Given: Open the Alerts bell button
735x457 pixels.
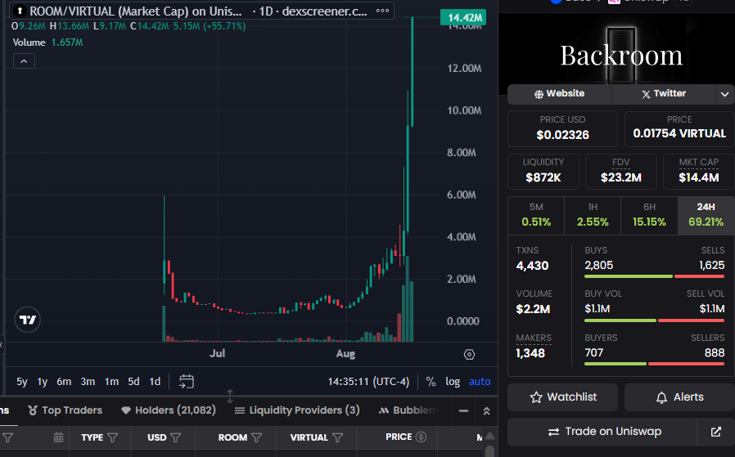Looking at the screenshot, I should point(679,397).
